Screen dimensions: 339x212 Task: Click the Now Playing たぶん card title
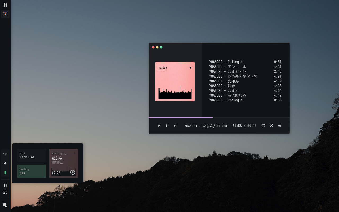click(x=57, y=158)
